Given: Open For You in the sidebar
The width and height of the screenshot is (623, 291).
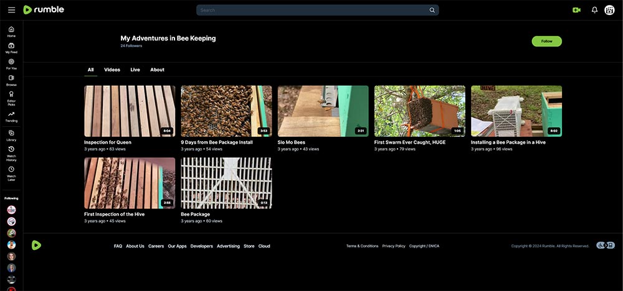Looking at the screenshot, I should pos(11,64).
